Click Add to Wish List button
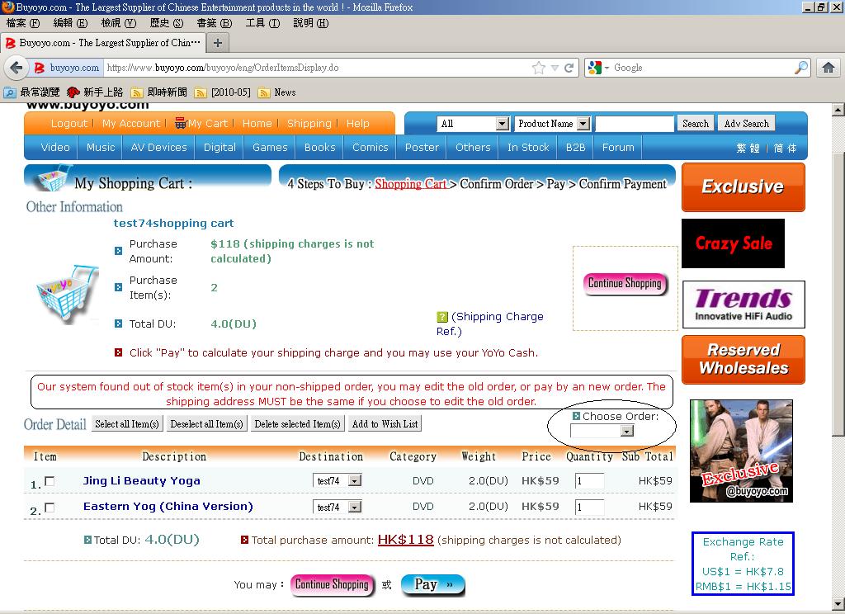The width and height of the screenshot is (845, 614). 385,424
